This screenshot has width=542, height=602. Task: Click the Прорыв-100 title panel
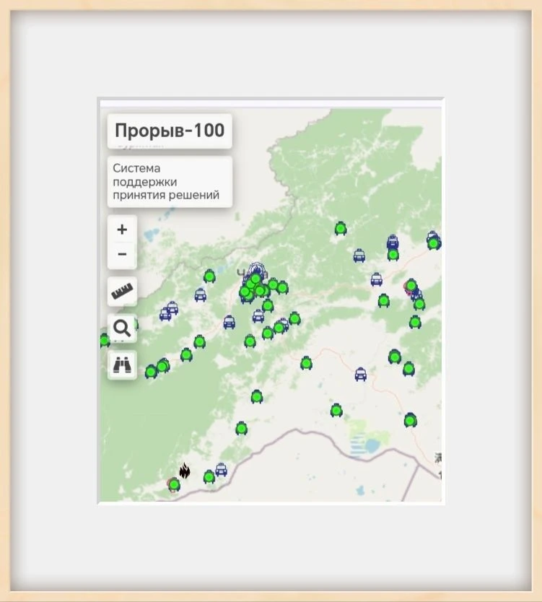point(170,131)
